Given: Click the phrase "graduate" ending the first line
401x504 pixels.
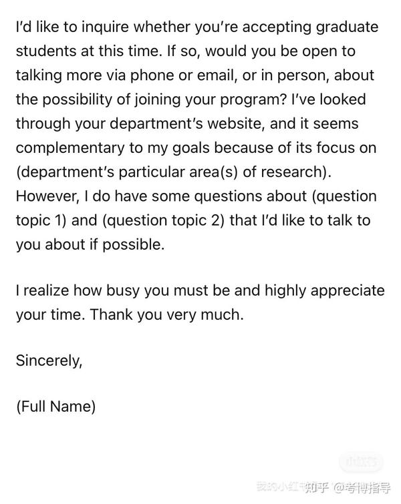Looking at the screenshot, I should pyautogui.click(x=347, y=27).
